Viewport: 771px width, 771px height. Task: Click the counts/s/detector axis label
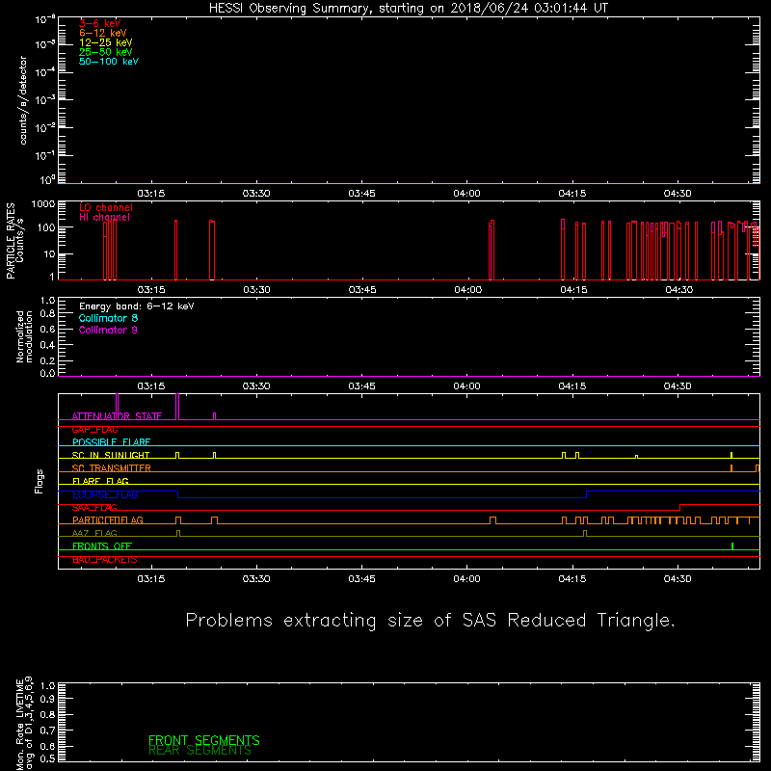pyautogui.click(x=23, y=100)
